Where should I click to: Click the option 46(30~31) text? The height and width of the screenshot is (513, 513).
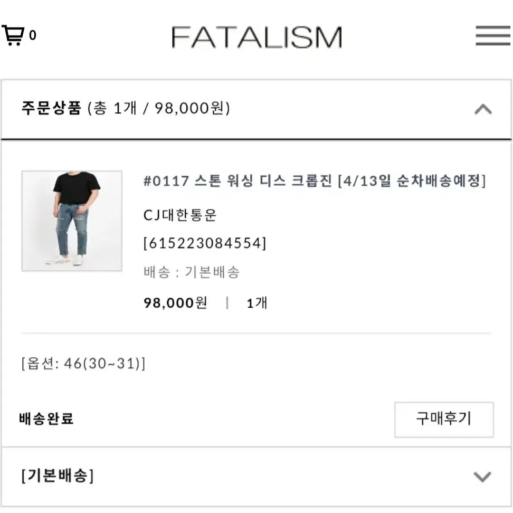point(83,363)
